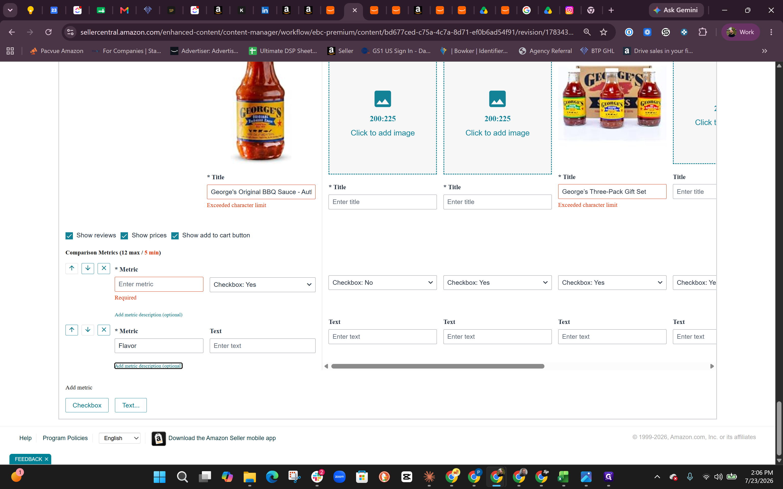This screenshot has height=489, width=783.
Task: Open a new browser tab
Action: (611, 10)
